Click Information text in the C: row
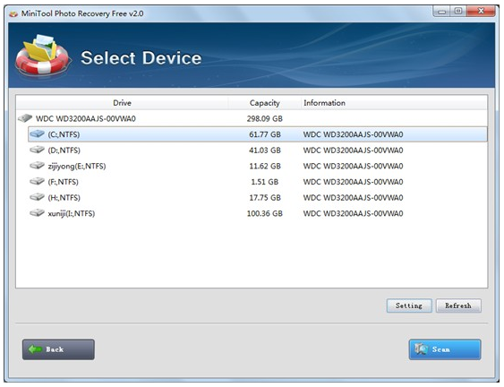The width and height of the screenshot is (504, 387). (x=353, y=134)
